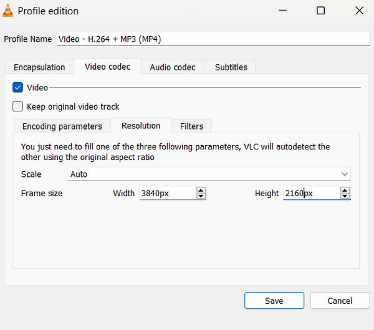Increase Width with the up arrow
Screen dimensions: 374x330
201,191
